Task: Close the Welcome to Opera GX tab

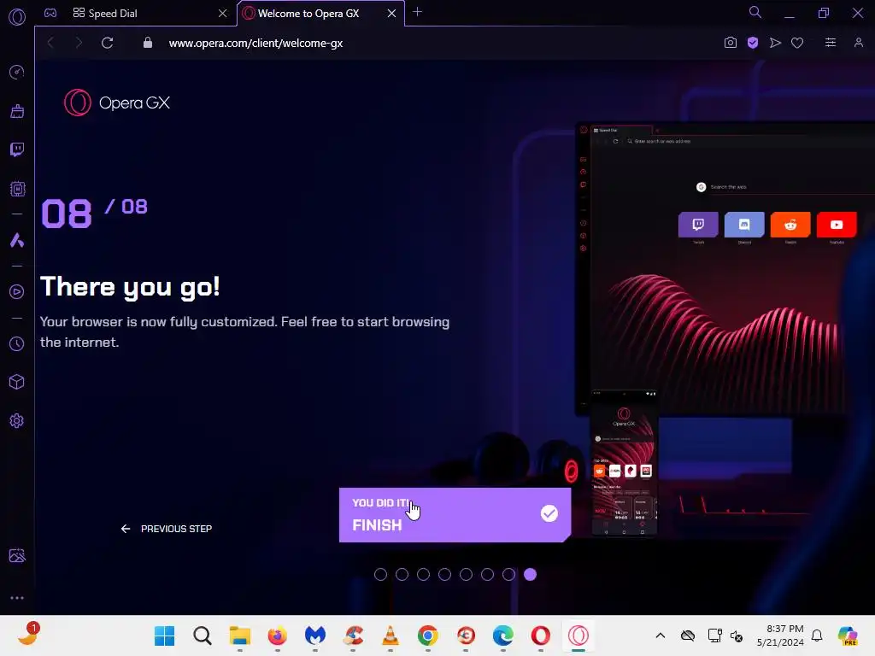Action: tap(391, 14)
